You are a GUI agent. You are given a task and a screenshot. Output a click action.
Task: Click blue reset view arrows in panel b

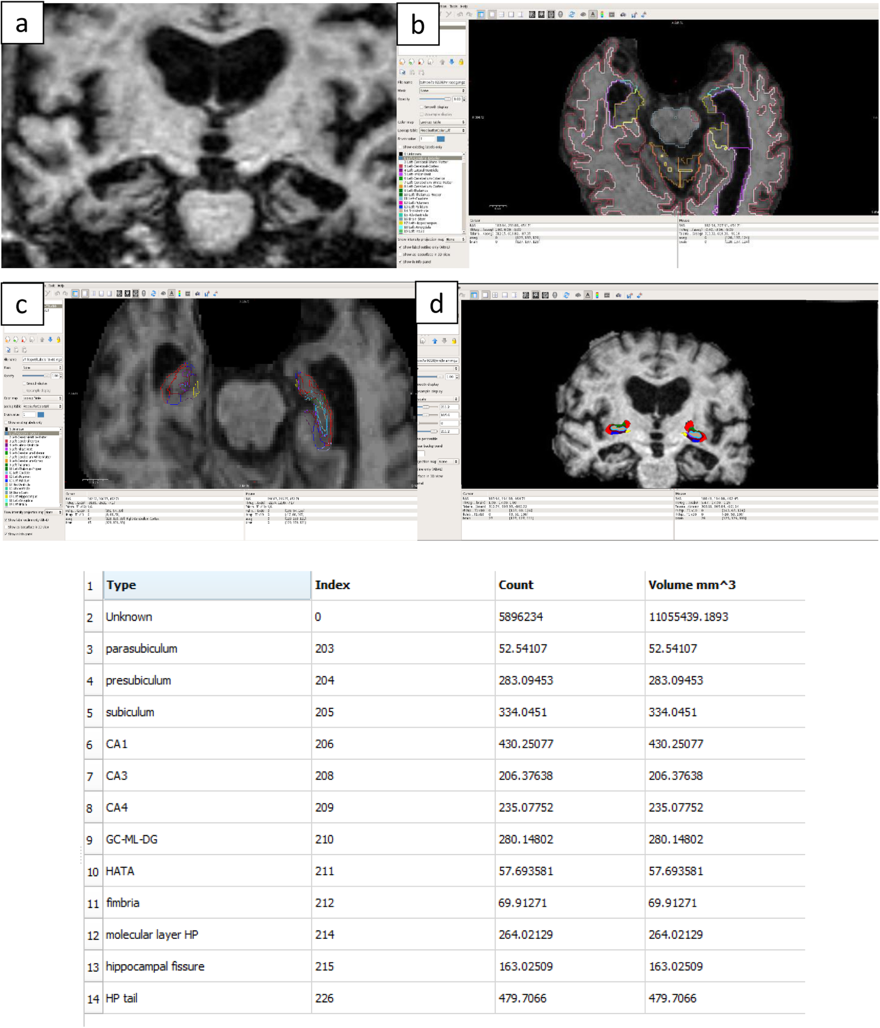(572, 14)
